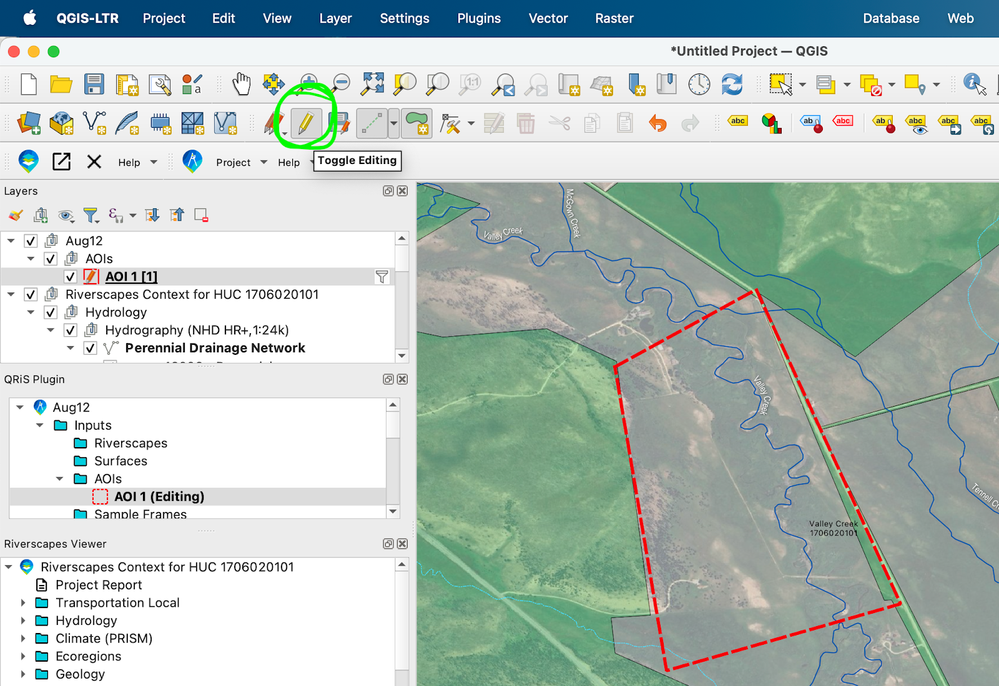Uncheck Riverscapes Context for HUC 1706020101 layer group
999x686 pixels.
[31, 294]
